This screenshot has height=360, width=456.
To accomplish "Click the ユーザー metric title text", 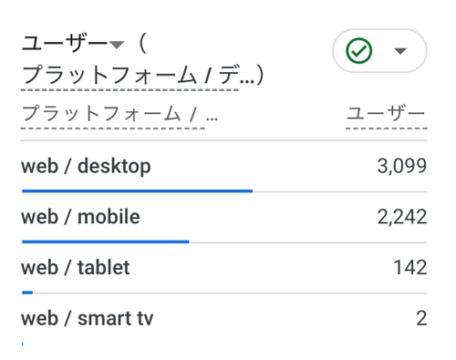I will pyautogui.click(x=65, y=43).
